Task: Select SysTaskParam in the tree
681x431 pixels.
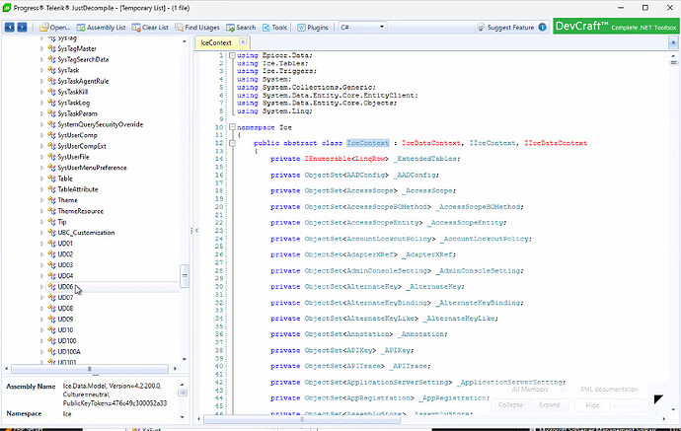Action: tap(77, 113)
